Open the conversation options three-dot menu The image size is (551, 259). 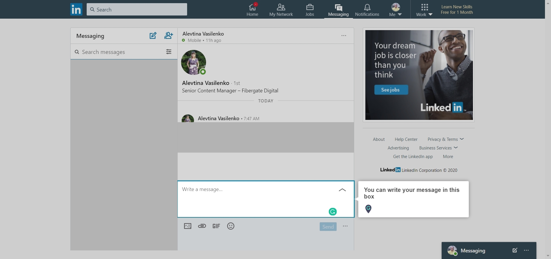click(344, 36)
